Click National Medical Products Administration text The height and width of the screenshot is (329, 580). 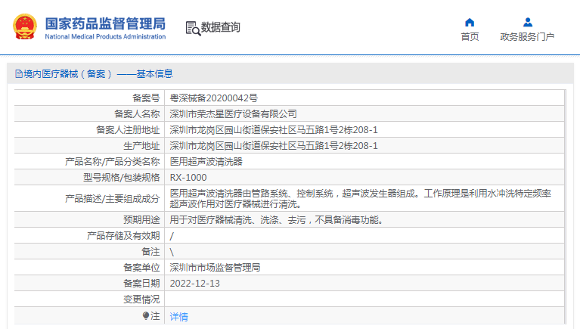(x=105, y=36)
